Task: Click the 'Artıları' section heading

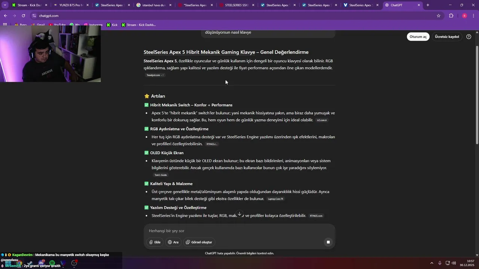Action: click(158, 96)
